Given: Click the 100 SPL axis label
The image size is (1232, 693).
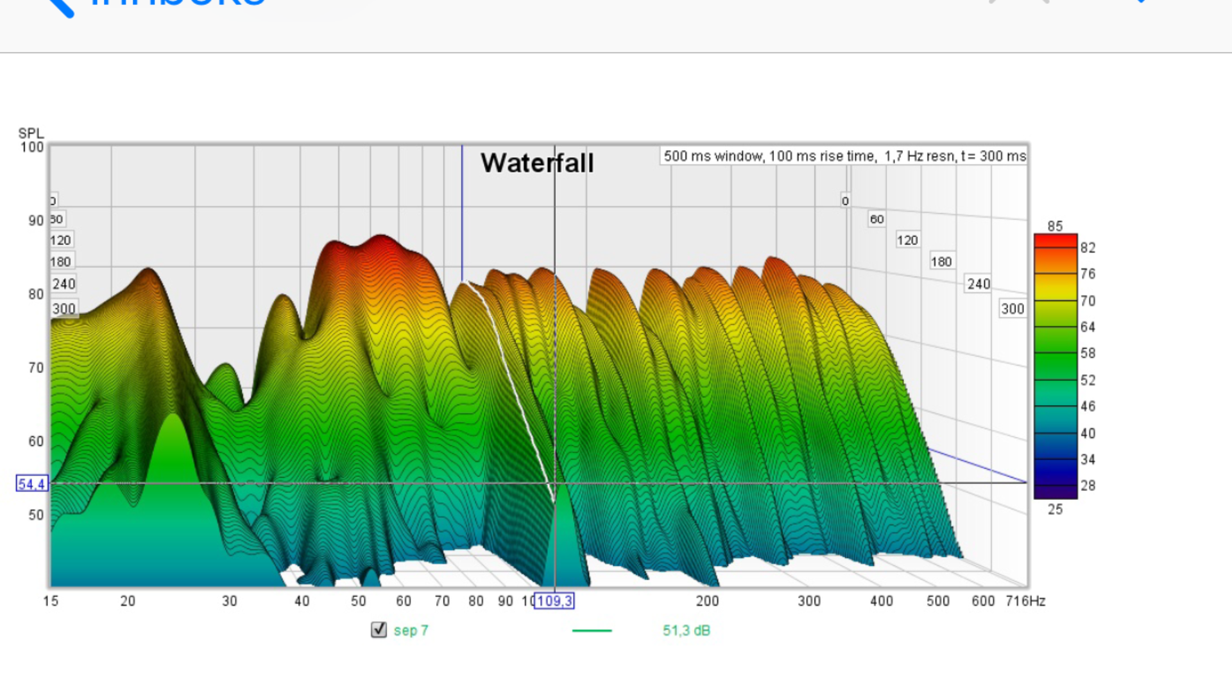Looking at the screenshot, I should 32,148.
